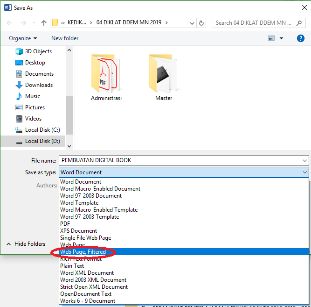Click Hide Folders
Viewport: 311px width, 307px height.
(x=26, y=244)
